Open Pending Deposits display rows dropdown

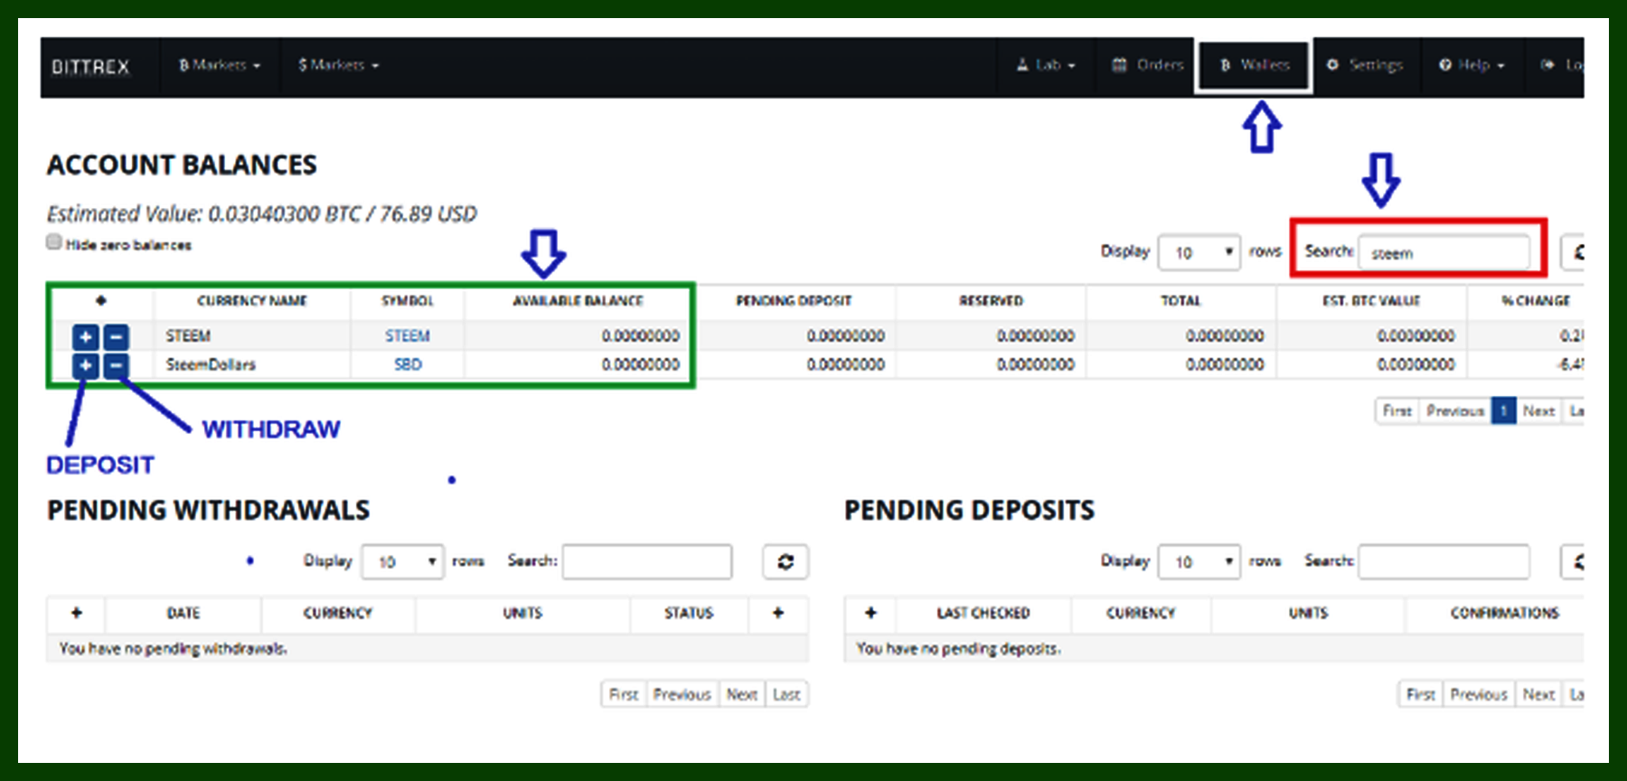[x=1199, y=561]
